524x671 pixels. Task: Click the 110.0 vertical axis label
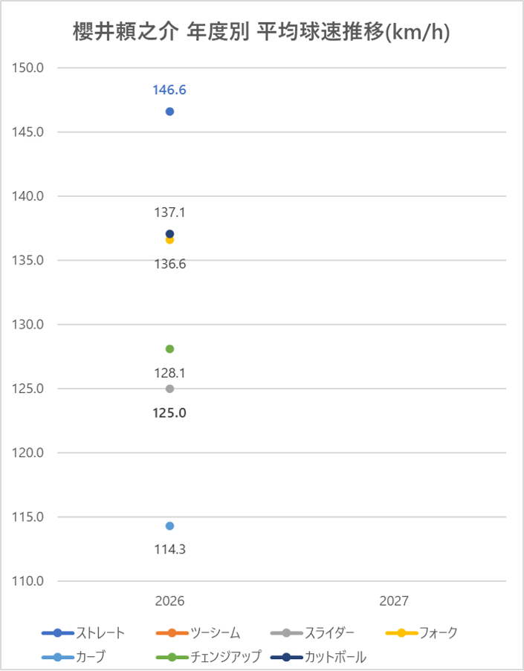pos(30,581)
